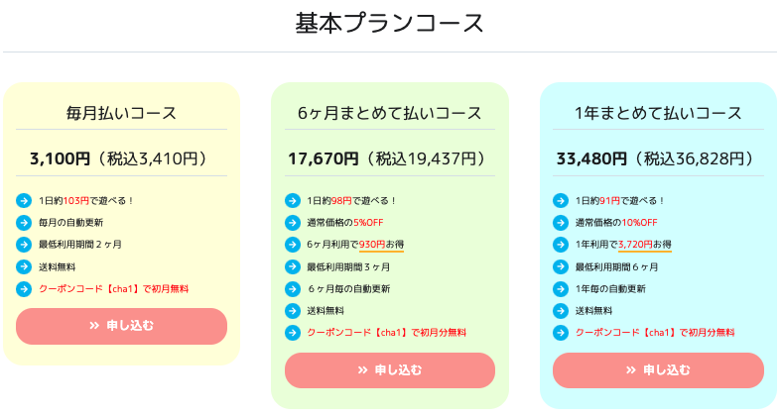Image resolution: width=782 pixels, height=416 pixels.
Task: Click 申し込む button for 1年まとめて払いコース
Action: pyautogui.click(x=658, y=370)
